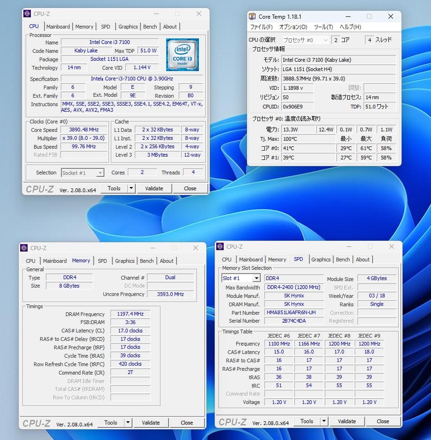The width and height of the screenshot is (431, 440).
Task: Click the Specification field showing i3-7100 3.90GHz
Action: pos(132,79)
